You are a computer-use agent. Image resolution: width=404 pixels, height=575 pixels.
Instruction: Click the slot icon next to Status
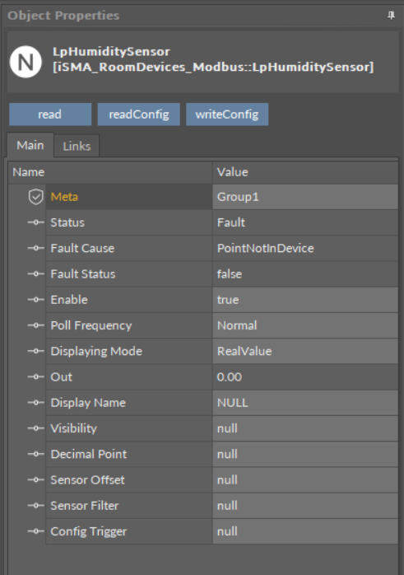pos(36,222)
